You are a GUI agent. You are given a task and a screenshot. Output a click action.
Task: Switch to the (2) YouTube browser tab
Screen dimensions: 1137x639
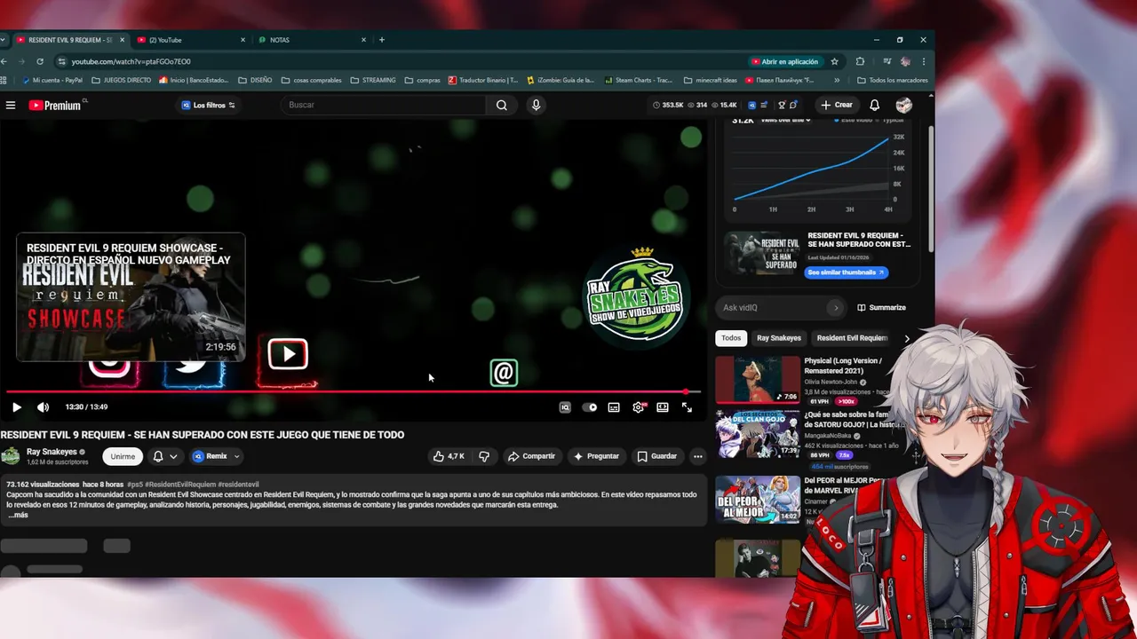191,40
